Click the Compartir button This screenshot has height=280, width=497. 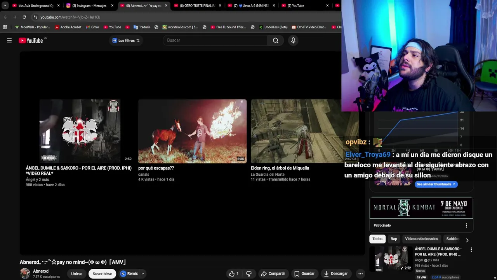(x=273, y=274)
